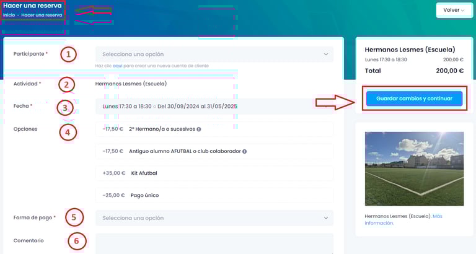Screen dimensions: 476x254
Task: Toggle the Pago único option
Action: pyautogui.click(x=214, y=195)
